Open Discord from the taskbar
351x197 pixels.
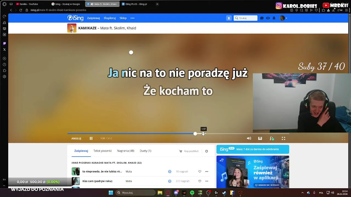tap(176, 193)
